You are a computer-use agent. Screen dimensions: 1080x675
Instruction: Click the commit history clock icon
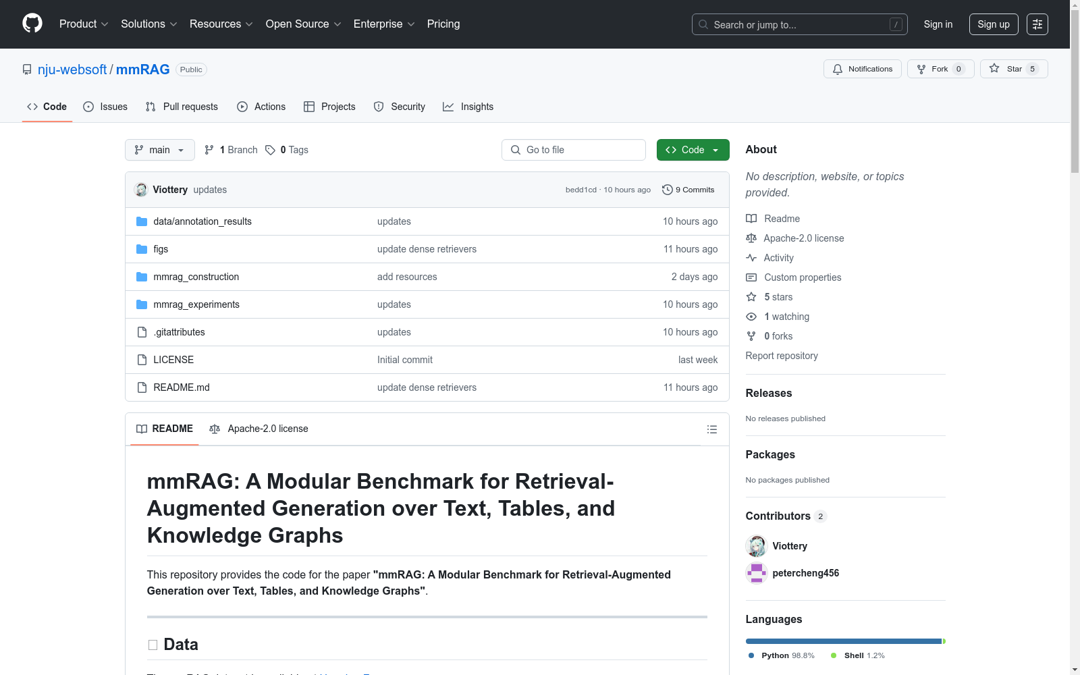click(x=668, y=190)
